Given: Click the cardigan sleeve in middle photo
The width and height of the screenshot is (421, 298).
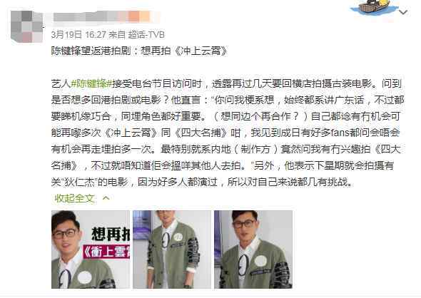Looking at the screenshot, I should click(193, 251).
